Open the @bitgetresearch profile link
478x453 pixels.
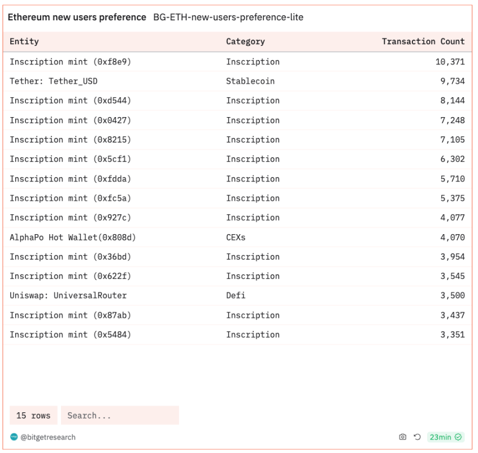point(48,437)
